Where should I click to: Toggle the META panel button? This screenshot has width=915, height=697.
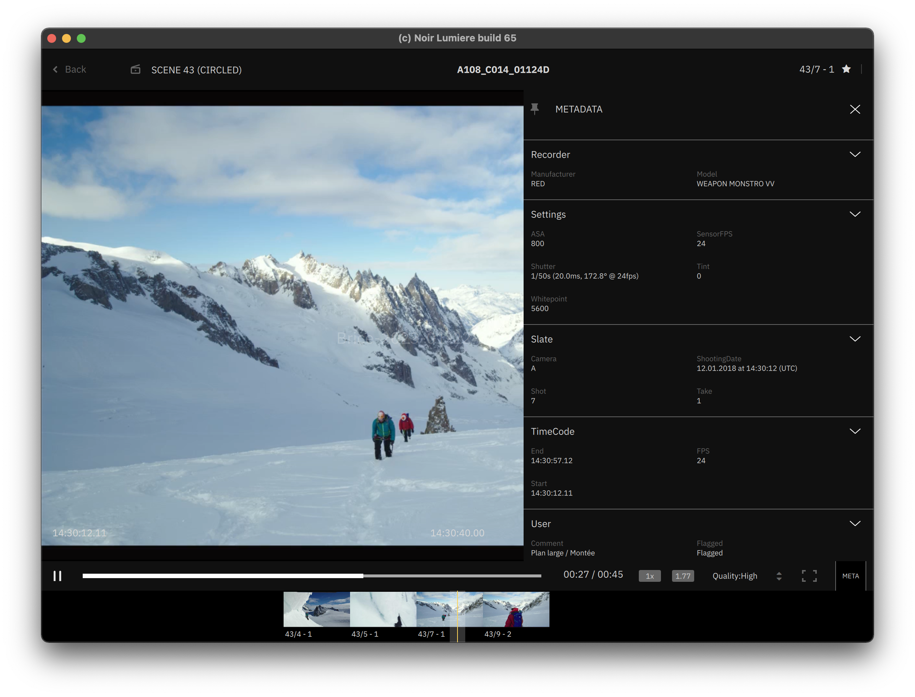850,576
